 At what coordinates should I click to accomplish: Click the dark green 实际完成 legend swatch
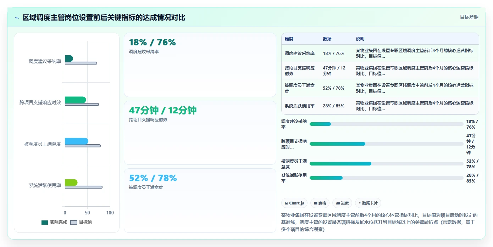(x=45, y=223)
